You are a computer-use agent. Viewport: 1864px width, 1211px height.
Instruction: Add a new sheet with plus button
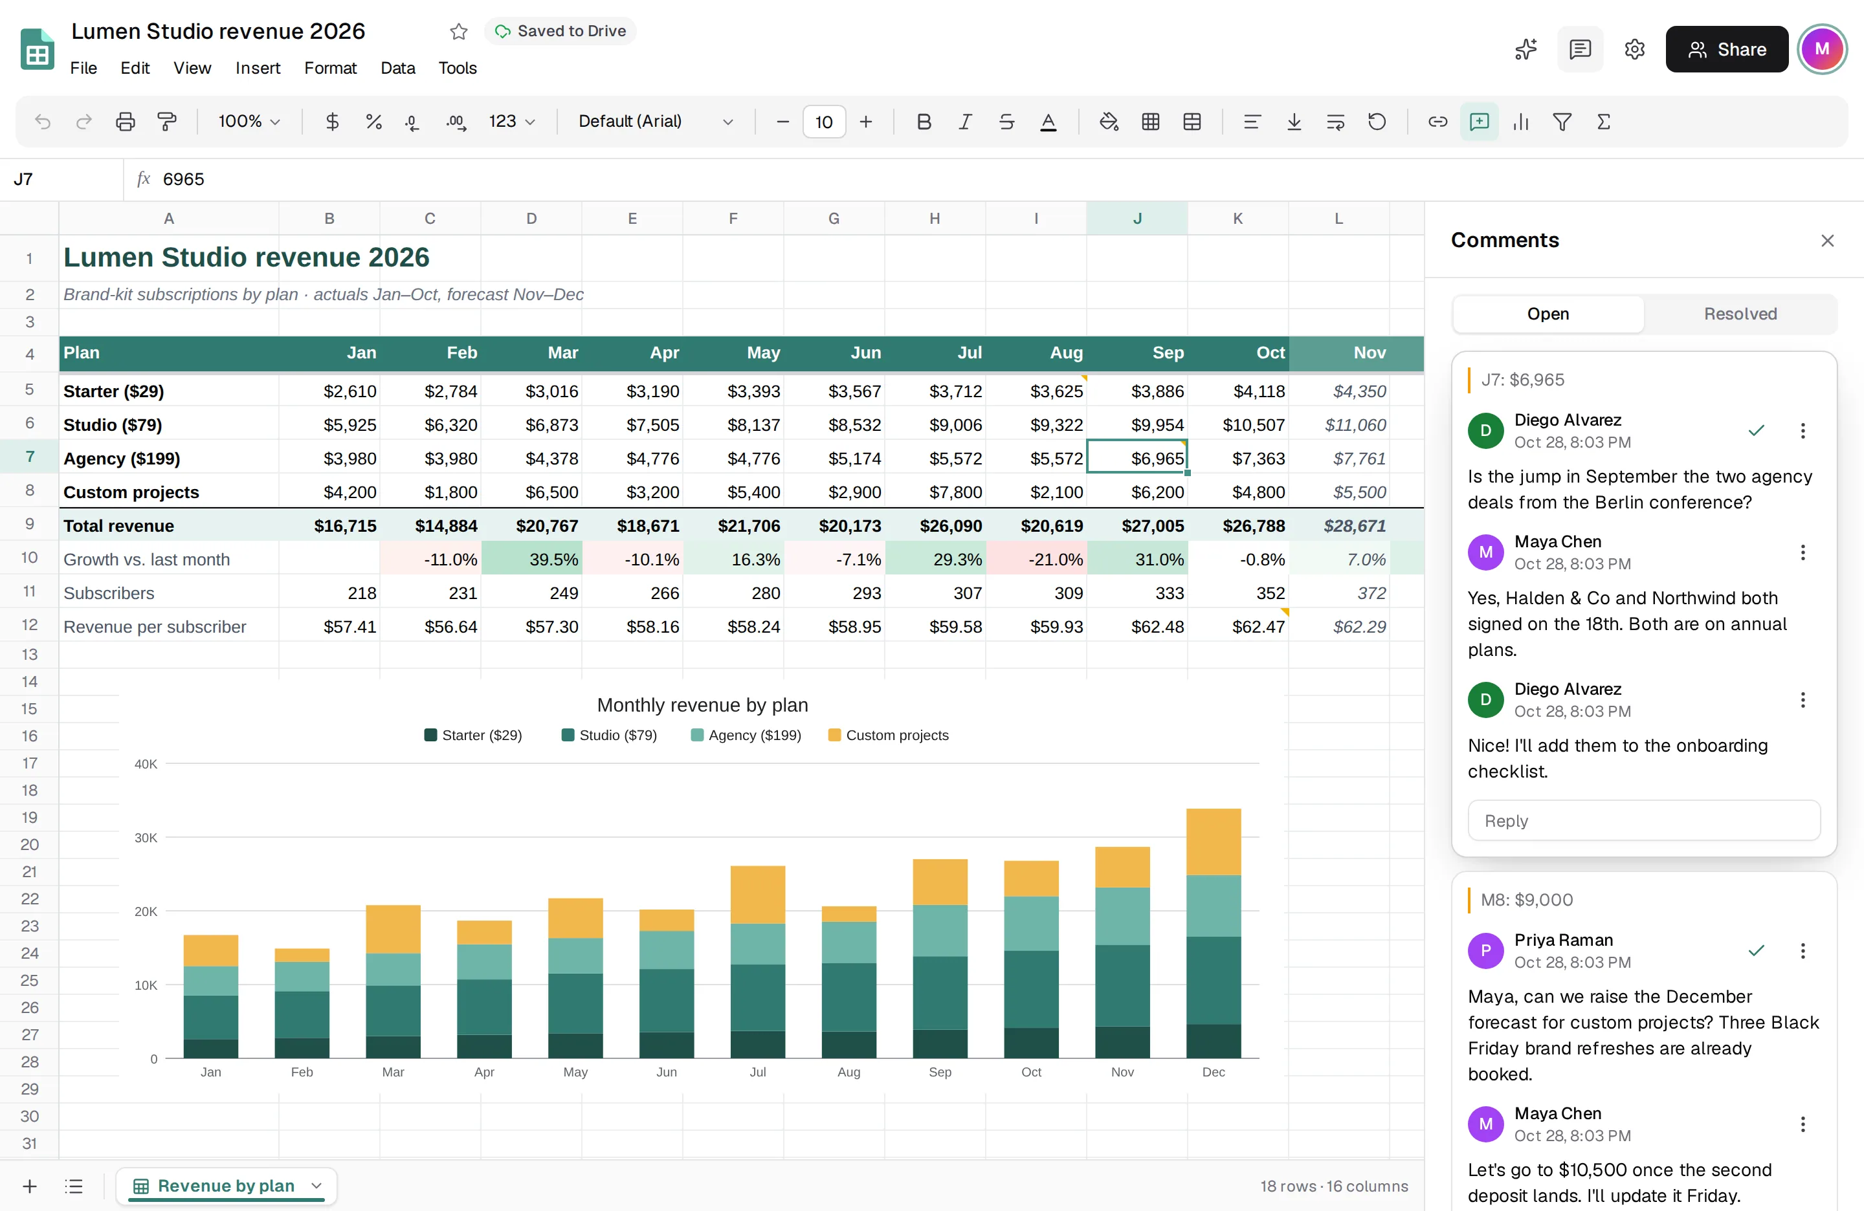coord(30,1186)
